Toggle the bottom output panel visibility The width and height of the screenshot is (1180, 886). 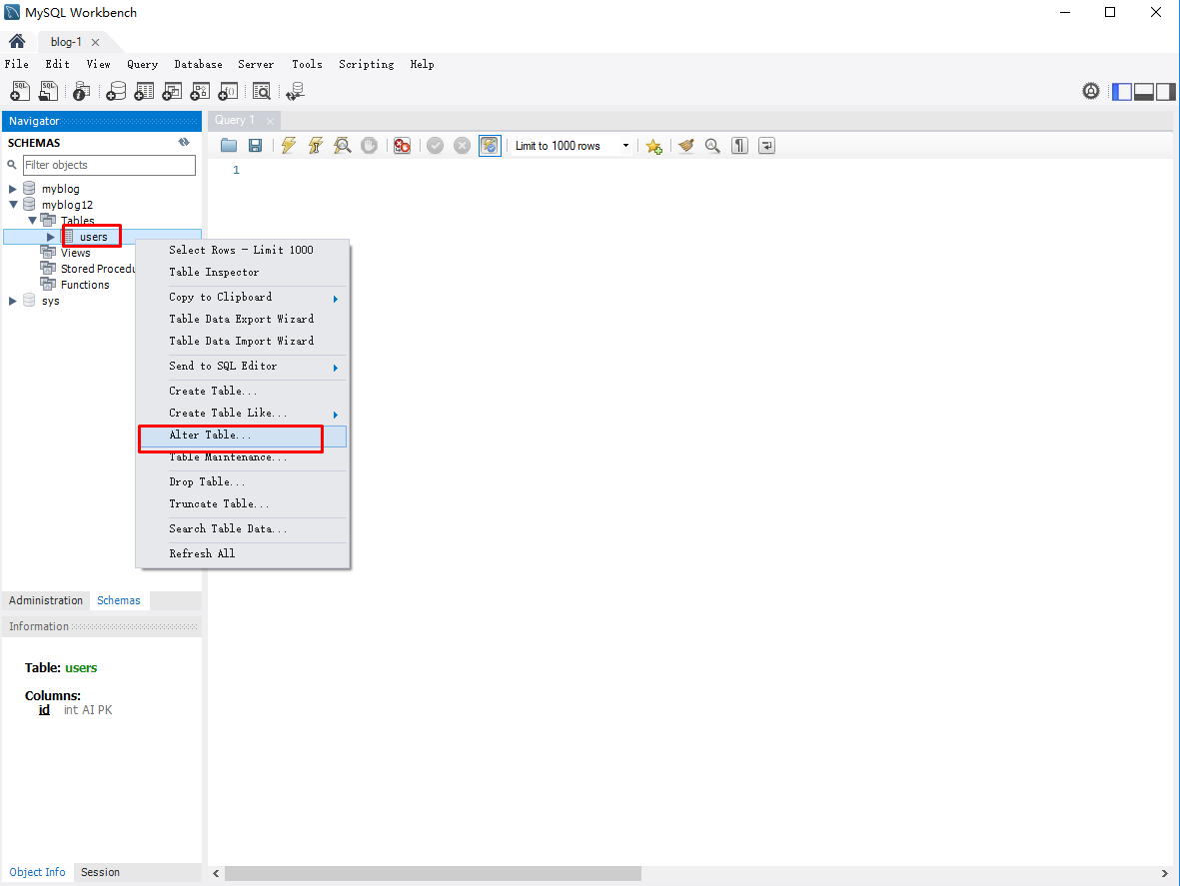click(x=1144, y=92)
